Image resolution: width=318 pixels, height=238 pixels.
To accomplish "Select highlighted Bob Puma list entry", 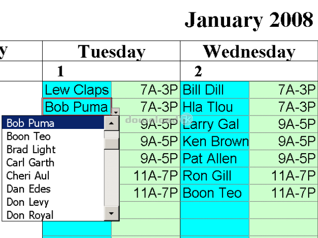I will [x=53, y=123].
